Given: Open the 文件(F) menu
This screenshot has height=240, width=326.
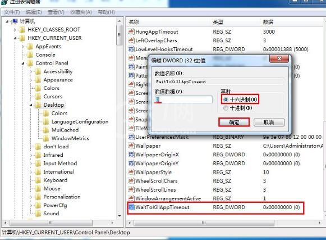Looking at the screenshot, I should click(12, 12).
